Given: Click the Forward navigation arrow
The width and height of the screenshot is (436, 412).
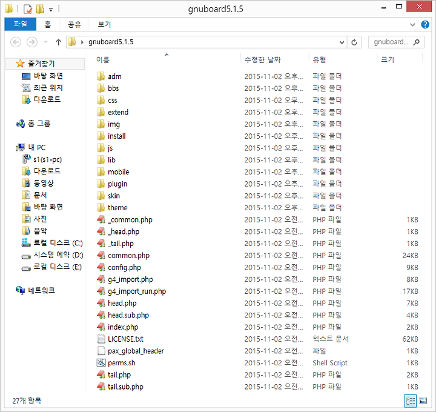Looking at the screenshot, I should point(32,42).
